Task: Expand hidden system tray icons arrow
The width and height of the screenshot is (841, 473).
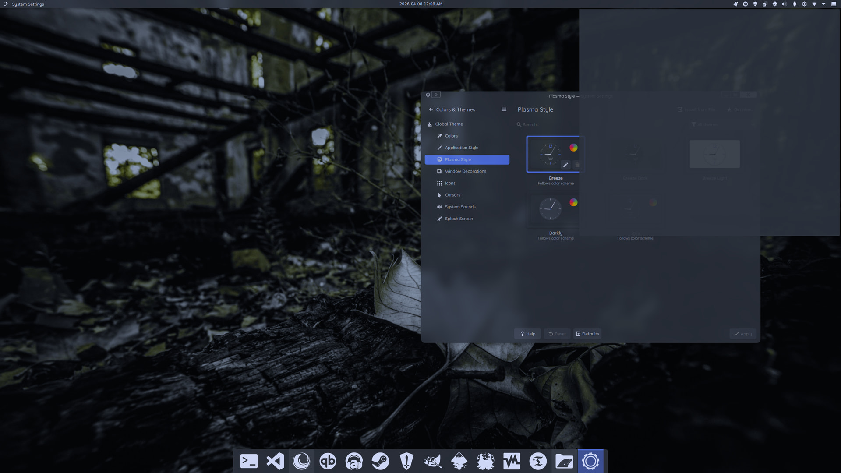Action: [823, 4]
